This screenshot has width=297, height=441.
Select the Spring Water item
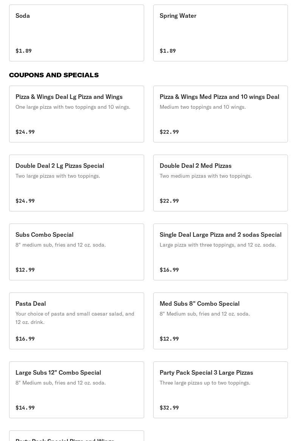tap(220, 33)
